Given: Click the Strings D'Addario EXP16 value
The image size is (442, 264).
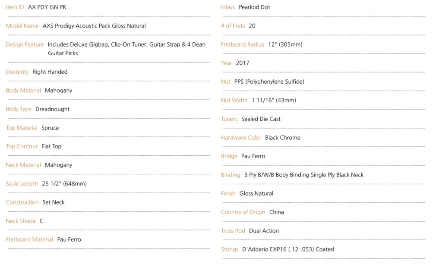Looking at the screenshot, I should pyautogui.click(x=288, y=249).
